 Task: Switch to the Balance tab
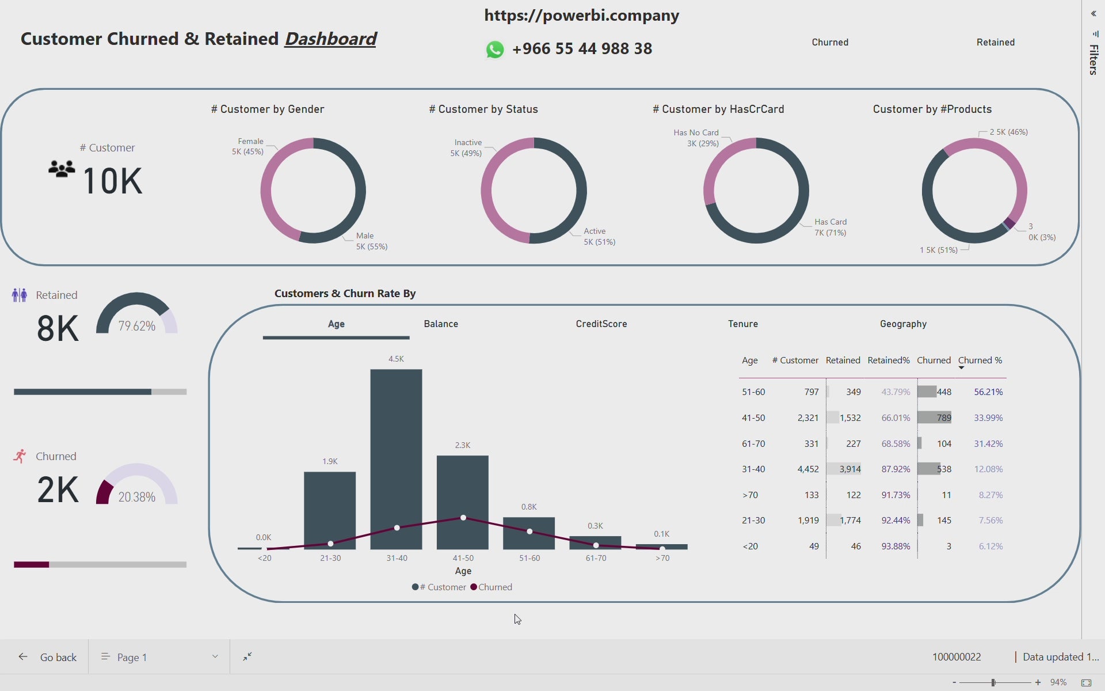[441, 324]
